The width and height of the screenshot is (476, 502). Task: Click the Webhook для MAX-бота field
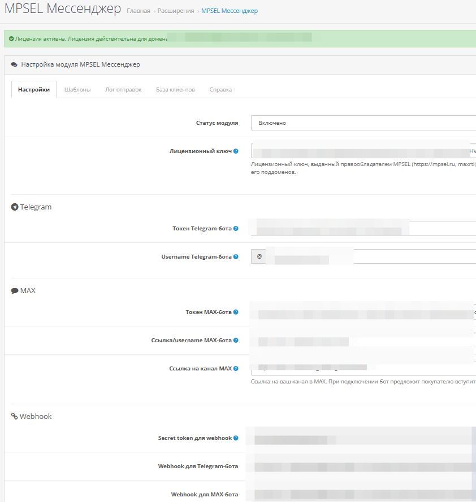pyautogui.click(x=363, y=494)
